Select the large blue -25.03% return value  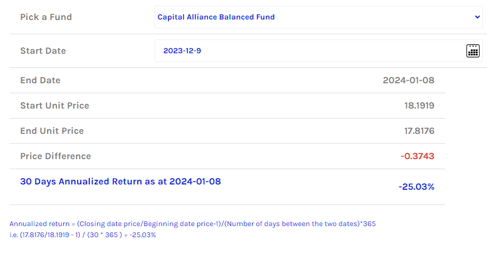[416, 187]
